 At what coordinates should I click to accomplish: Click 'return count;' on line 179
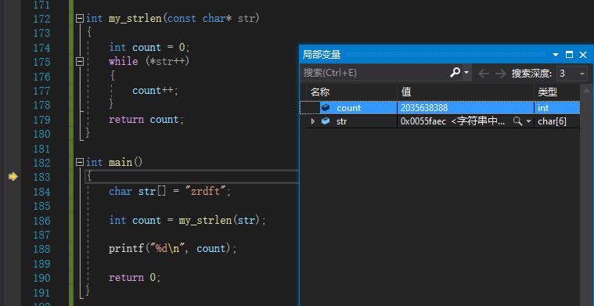point(146,119)
